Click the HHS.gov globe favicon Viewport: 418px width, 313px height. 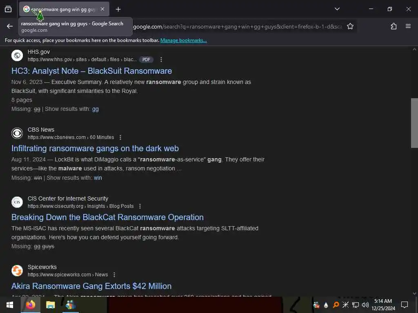17,55
